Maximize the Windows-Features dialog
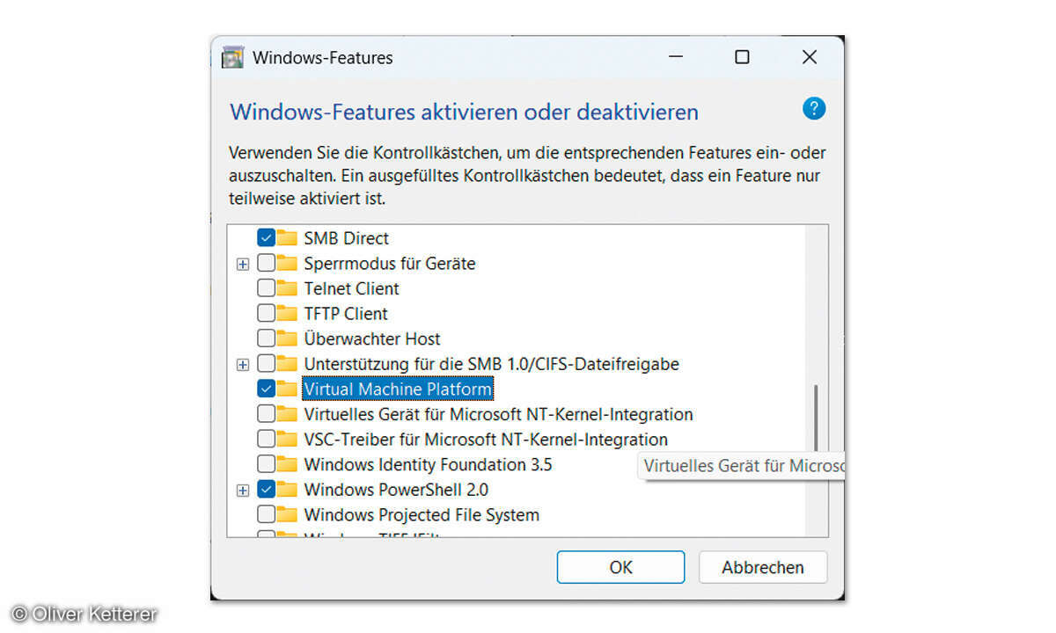1056x633 pixels. 742,57
